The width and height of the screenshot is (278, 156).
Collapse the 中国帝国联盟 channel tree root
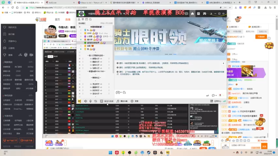[80, 27]
